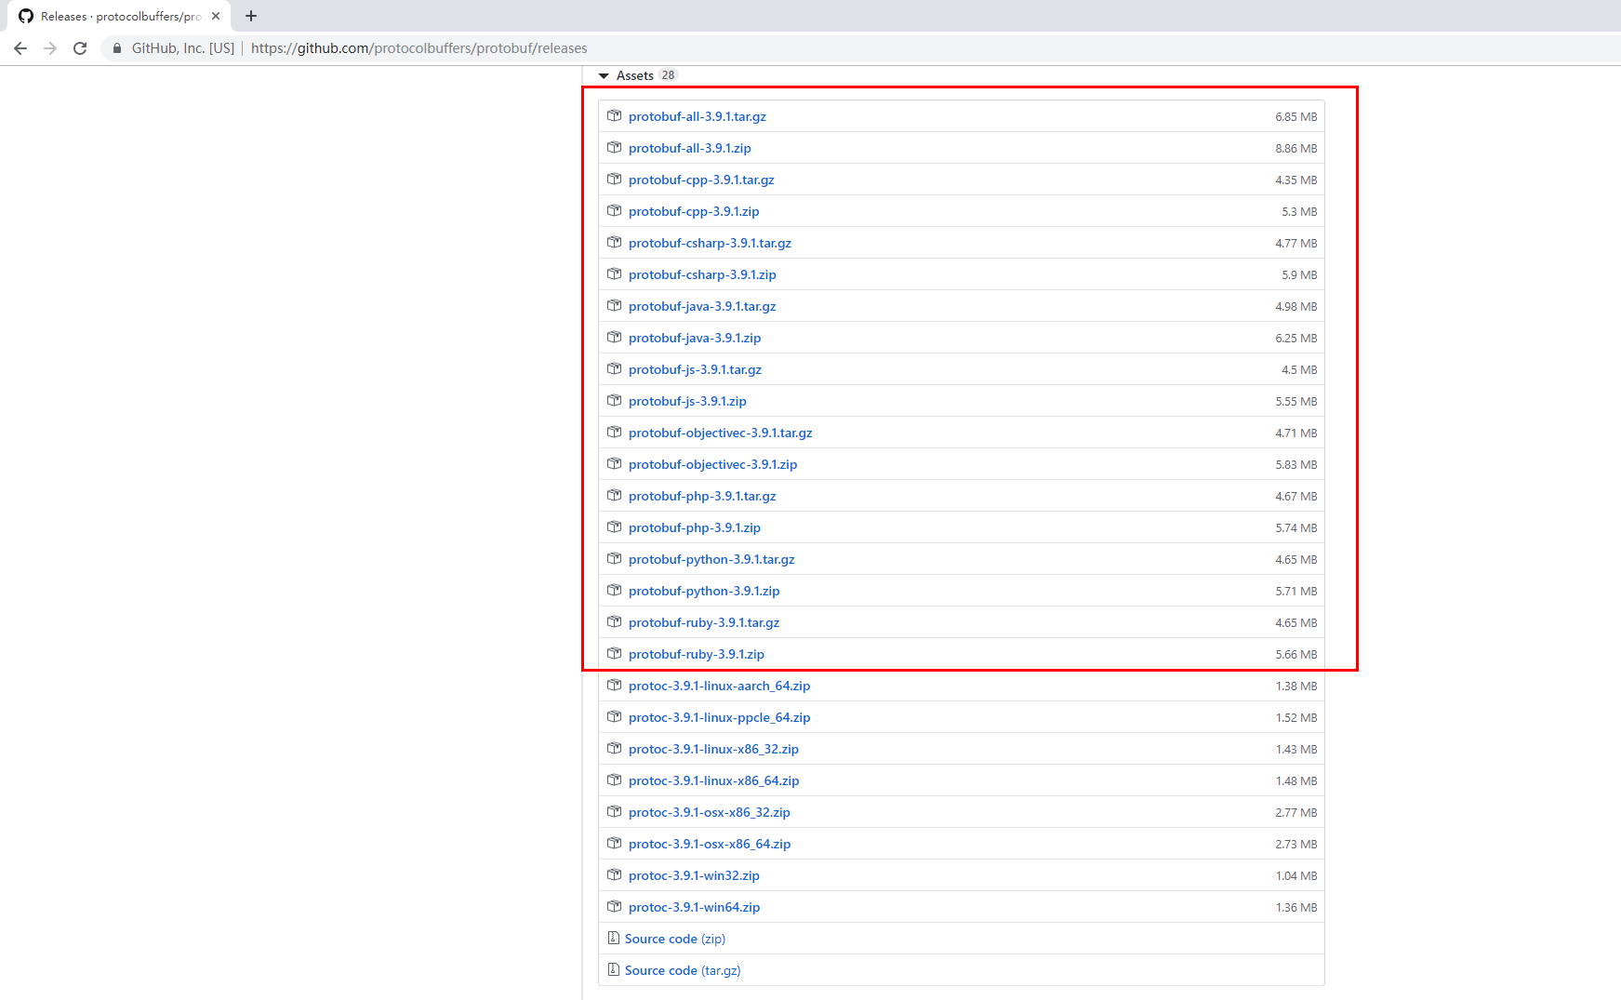Click package icon beside protoc-3.9.1-linux-aarch_64.zip
This screenshot has width=1621, height=1000.
coord(614,685)
